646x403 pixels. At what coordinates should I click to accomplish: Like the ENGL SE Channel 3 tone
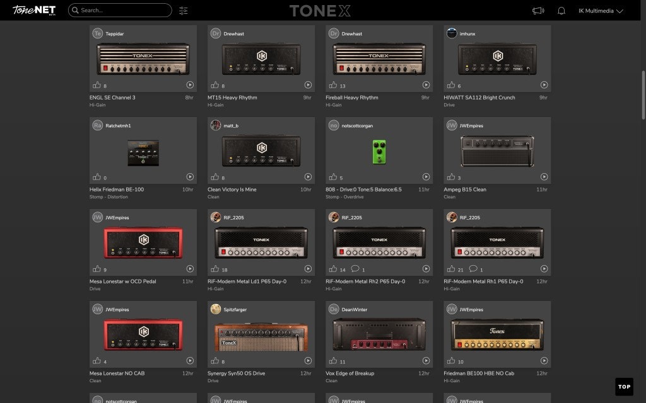(97, 85)
